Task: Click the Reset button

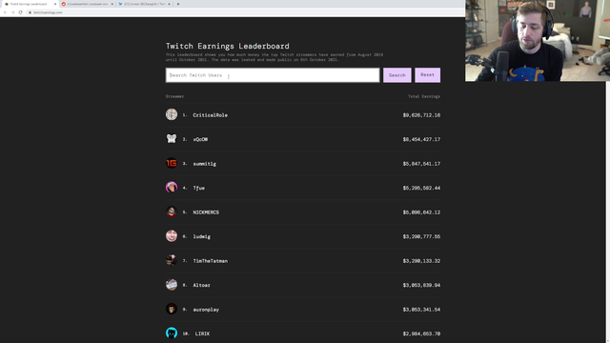Action: pyautogui.click(x=428, y=74)
